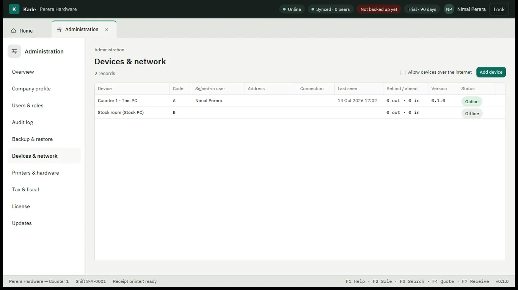Close the Administration tab

pos(107,29)
